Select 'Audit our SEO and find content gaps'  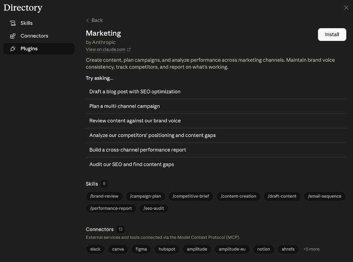(x=216, y=164)
